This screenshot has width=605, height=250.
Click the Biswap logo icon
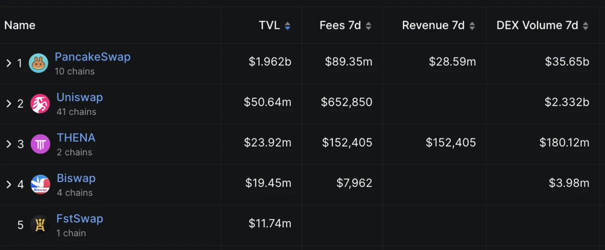(x=40, y=184)
